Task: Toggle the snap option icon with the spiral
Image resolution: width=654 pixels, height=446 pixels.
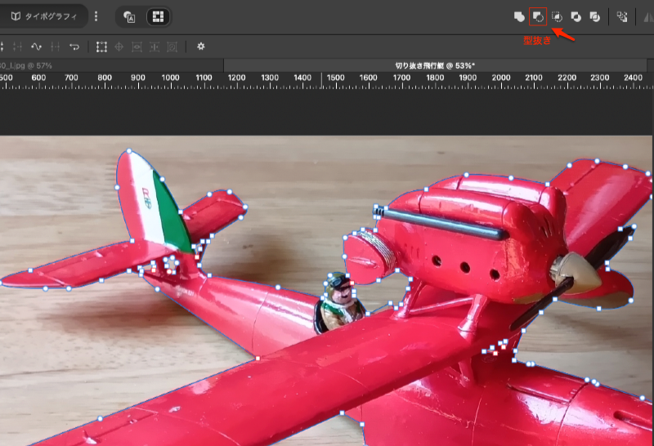Action: tap(172, 47)
